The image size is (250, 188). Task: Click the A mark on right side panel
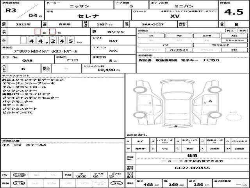pyautogui.click(x=211, y=101)
